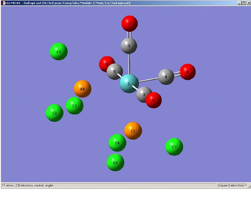Click the 'Select Atom 1' status text

tap(237, 185)
